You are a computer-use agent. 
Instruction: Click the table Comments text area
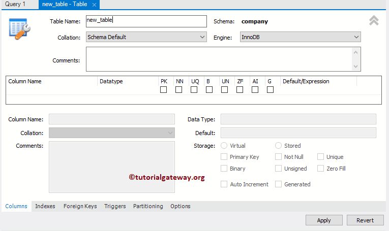[219, 59]
